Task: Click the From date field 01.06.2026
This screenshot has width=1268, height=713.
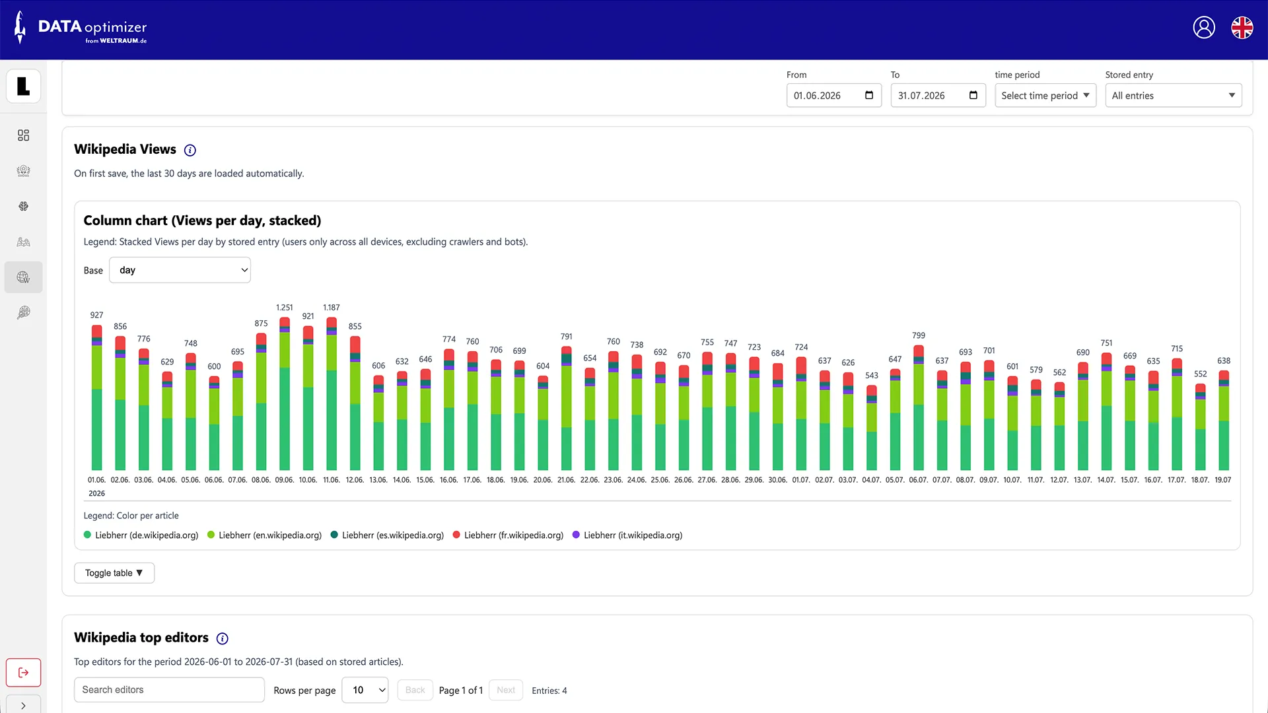Action: coord(834,95)
